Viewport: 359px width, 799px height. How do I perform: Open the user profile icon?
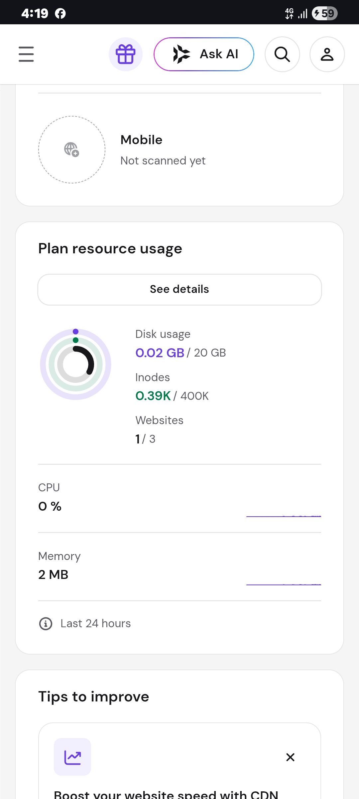pos(327,54)
